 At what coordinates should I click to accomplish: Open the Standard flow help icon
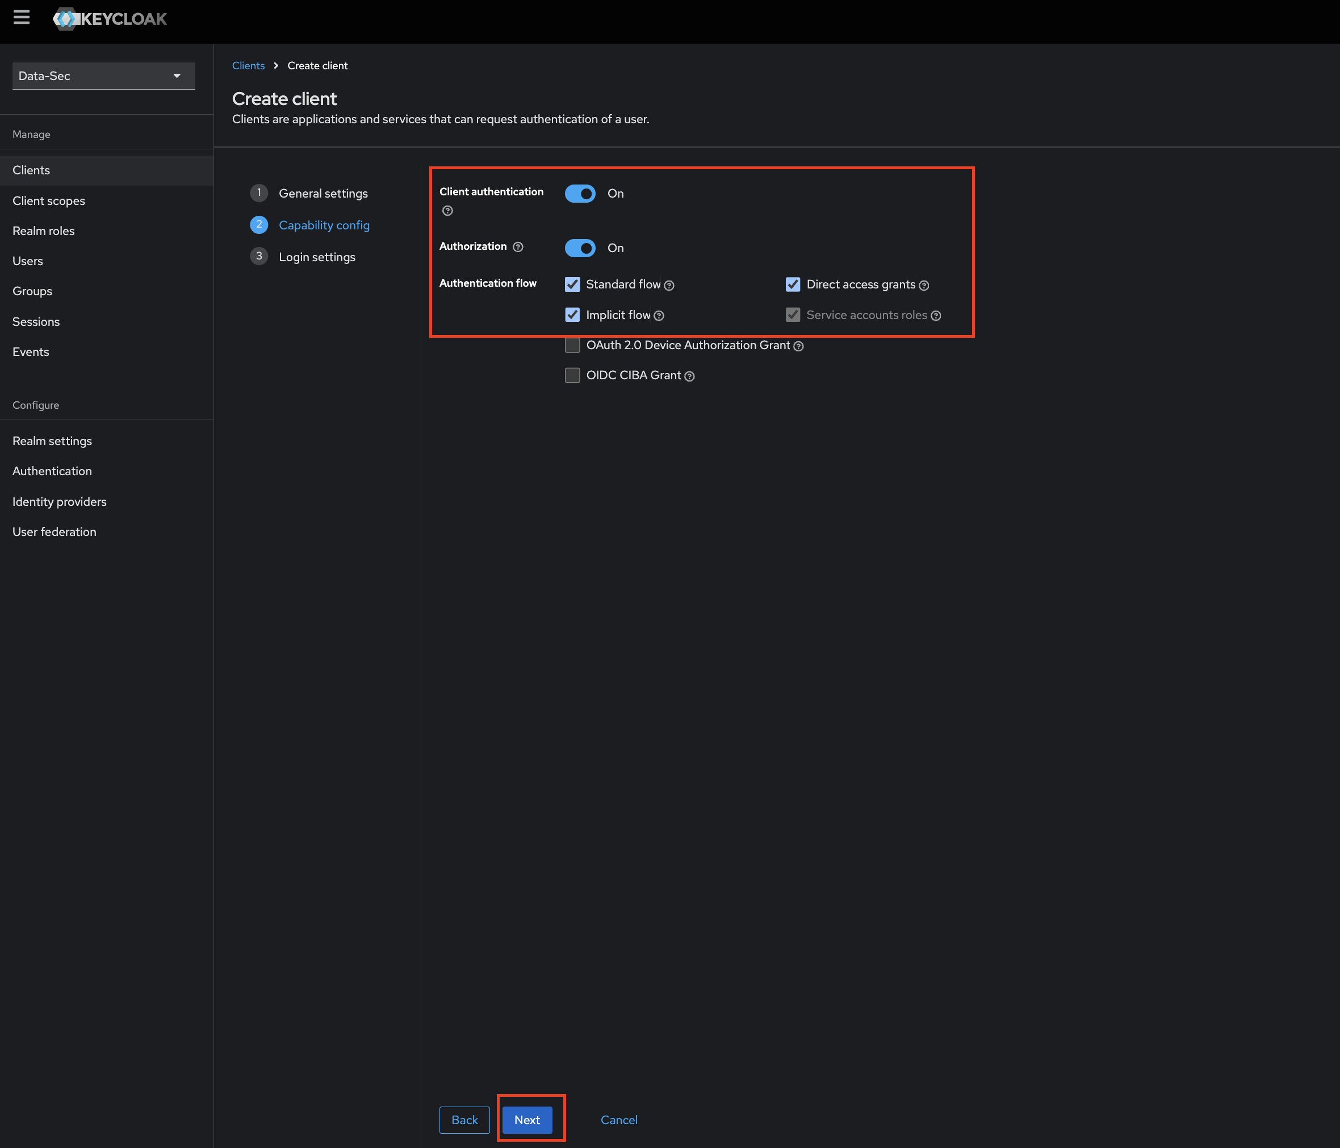[669, 284]
